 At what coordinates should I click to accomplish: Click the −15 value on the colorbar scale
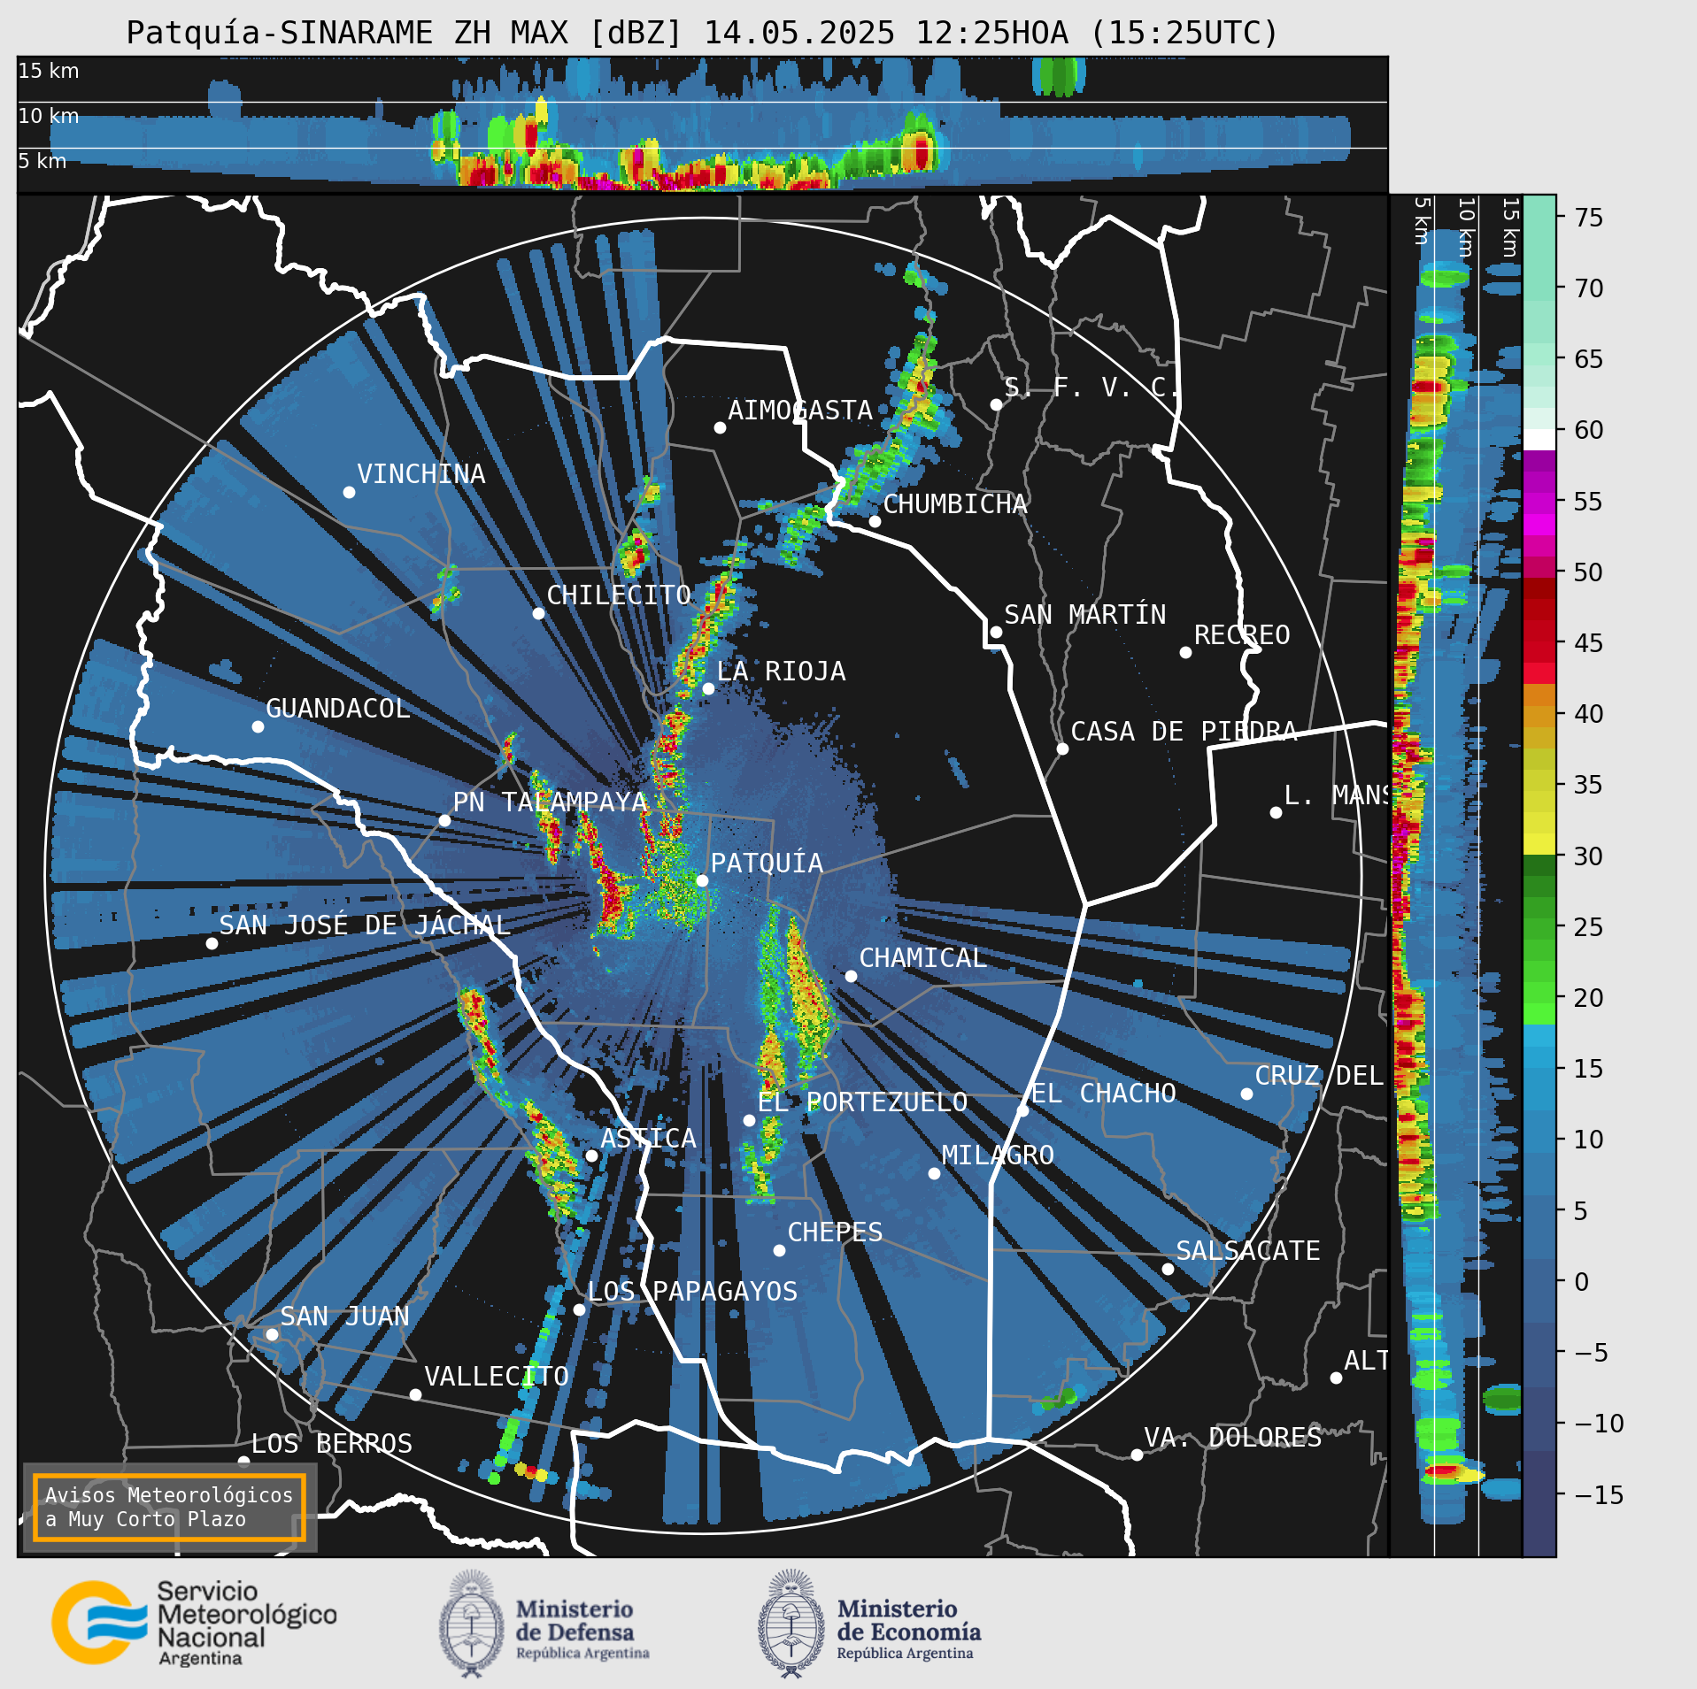point(1599,1494)
